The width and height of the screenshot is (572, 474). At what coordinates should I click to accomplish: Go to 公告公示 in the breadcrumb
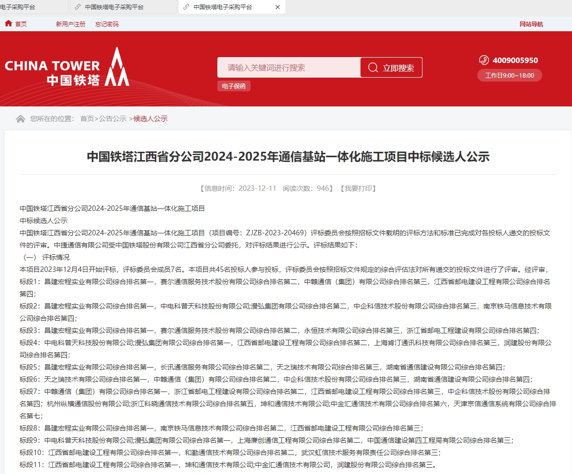point(113,119)
